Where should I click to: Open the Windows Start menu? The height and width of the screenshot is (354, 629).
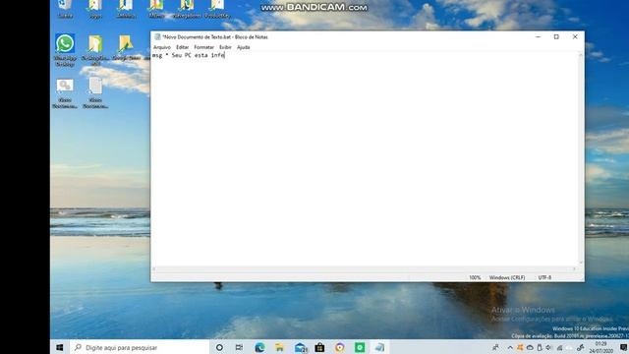[x=60, y=347]
